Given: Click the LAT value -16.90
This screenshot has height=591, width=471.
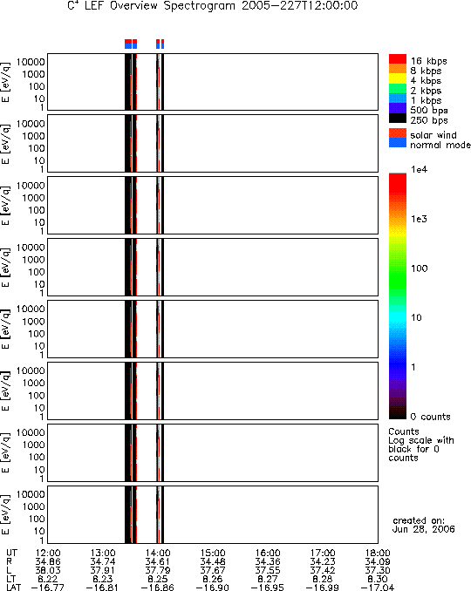Looking at the screenshot, I should tap(213, 588).
